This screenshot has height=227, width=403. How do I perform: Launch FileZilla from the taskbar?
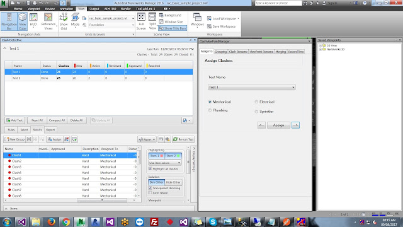coord(154,221)
